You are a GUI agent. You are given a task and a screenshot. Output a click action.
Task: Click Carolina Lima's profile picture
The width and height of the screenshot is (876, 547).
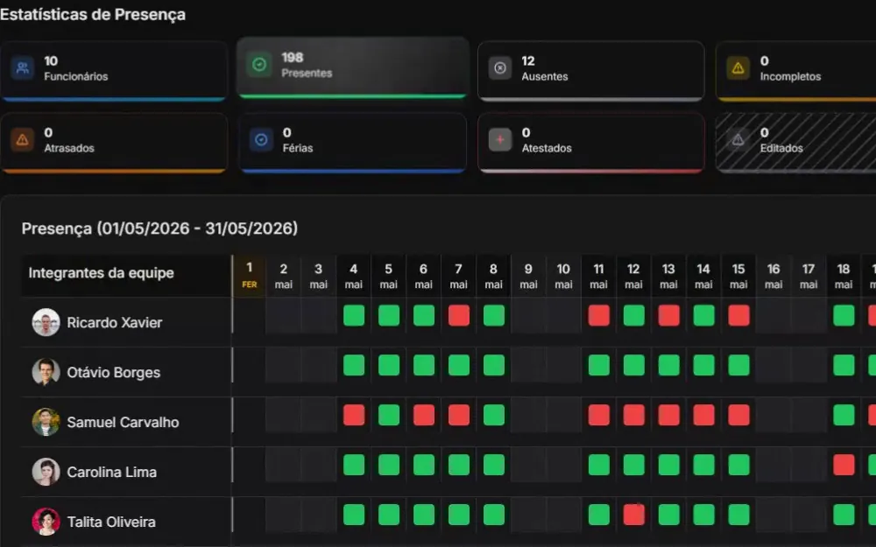(x=46, y=472)
